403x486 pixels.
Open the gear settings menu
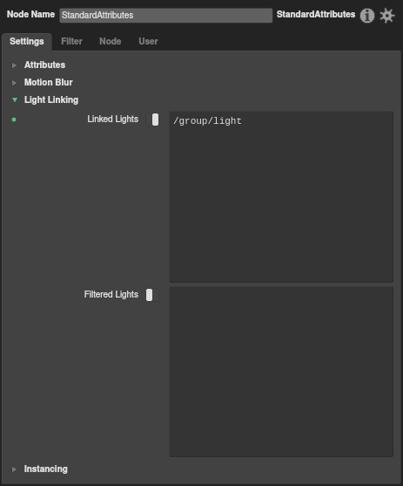coord(387,16)
